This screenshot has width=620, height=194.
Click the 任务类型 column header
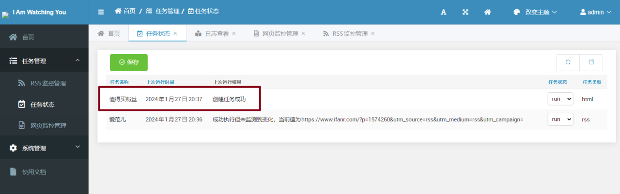click(592, 82)
